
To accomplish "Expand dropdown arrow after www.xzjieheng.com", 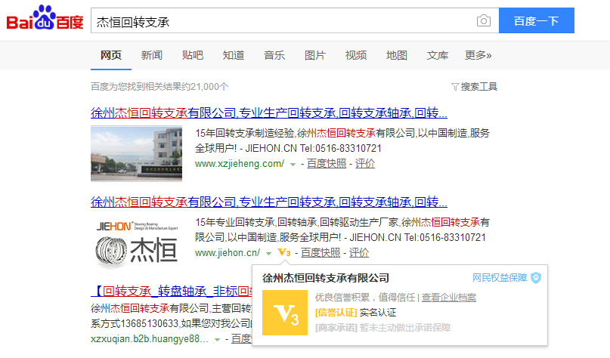I will click(x=293, y=165).
